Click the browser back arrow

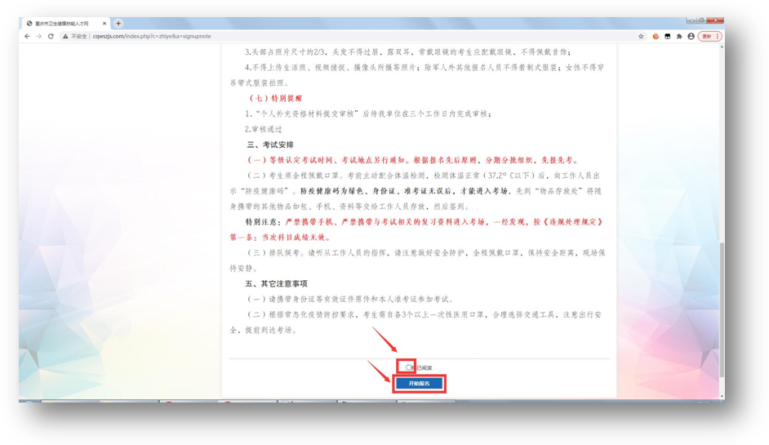[x=27, y=37]
